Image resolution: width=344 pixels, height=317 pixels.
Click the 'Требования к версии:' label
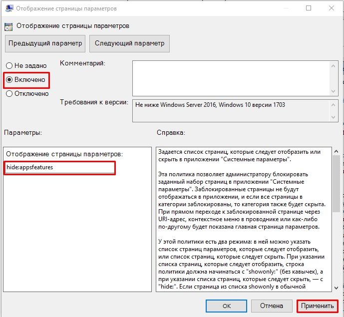[x=94, y=102]
